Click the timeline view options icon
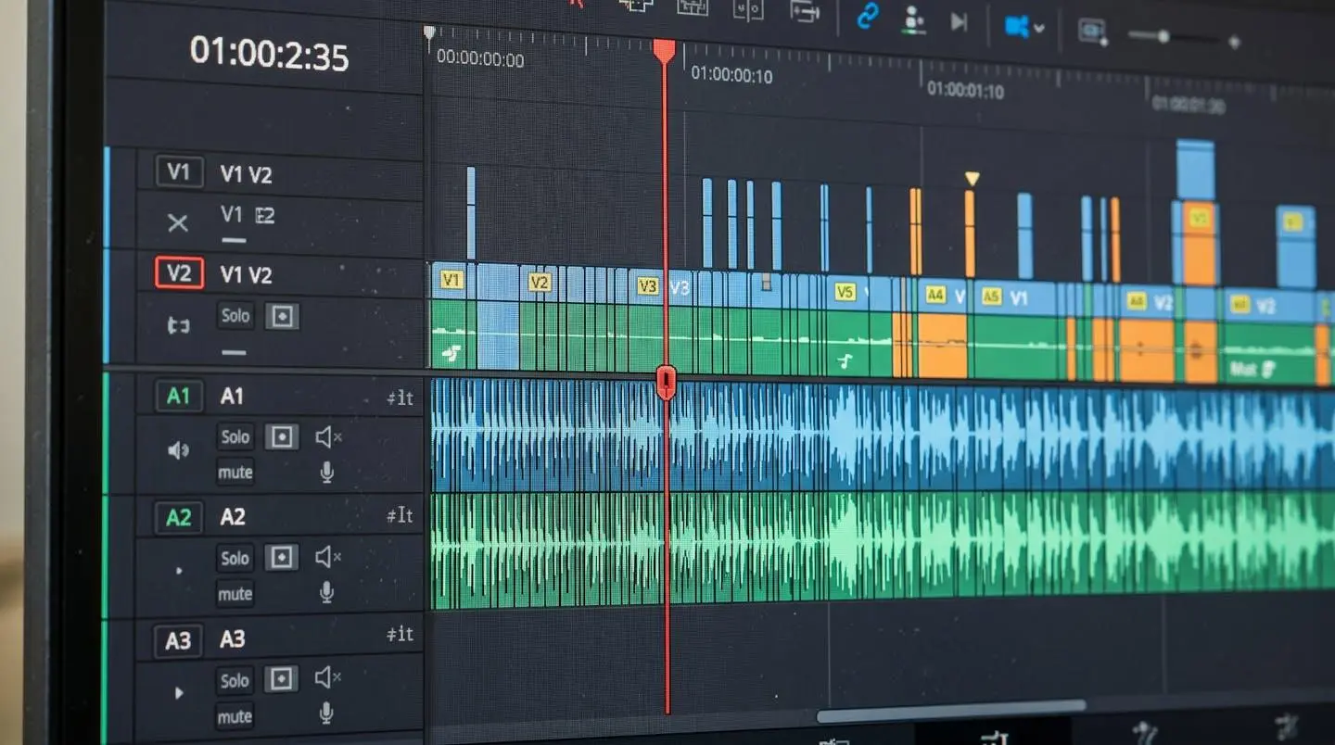 coord(1091,30)
